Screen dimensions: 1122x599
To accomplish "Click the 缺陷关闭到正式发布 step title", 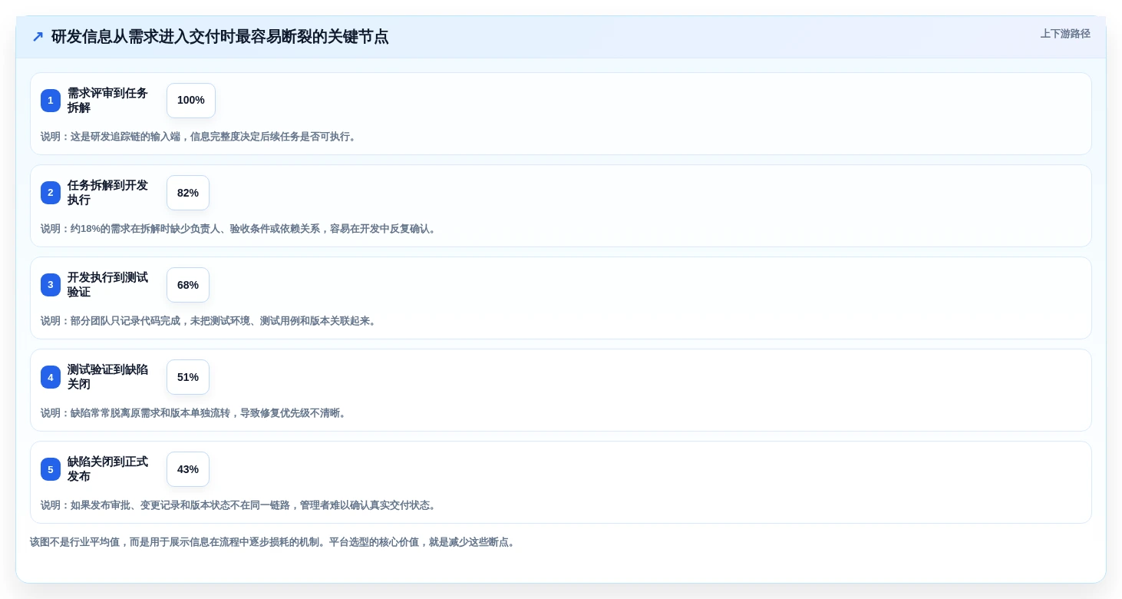I will coord(107,469).
